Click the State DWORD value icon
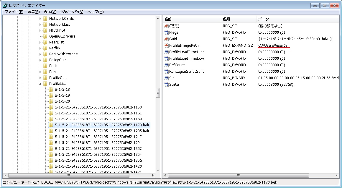This screenshot has width=342, height=188. tap(166, 85)
